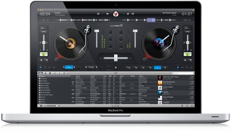Viewport: 231px width, 133px height.
Task: Sort the track list by the Rating column
Action: tap(133, 76)
